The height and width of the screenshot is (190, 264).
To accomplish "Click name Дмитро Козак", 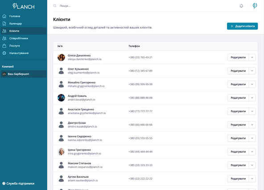I will (x=77, y=123).
